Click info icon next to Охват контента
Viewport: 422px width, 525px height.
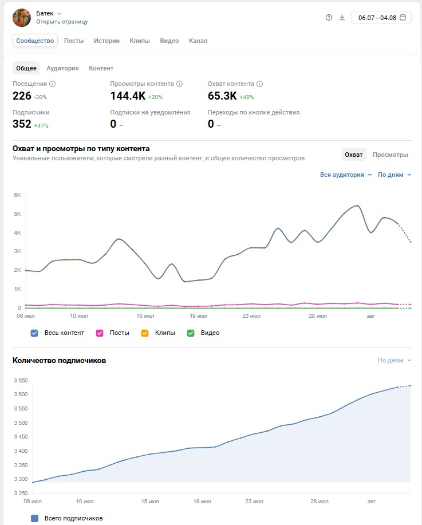point(259,84)
